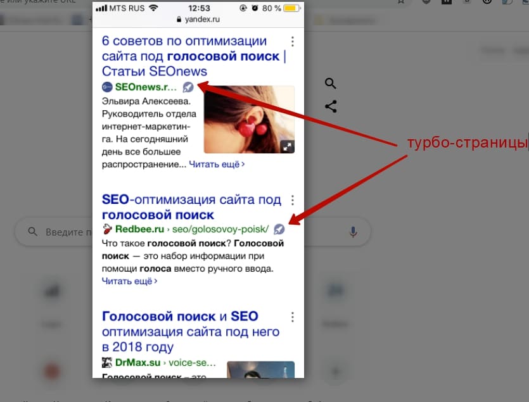This screenshot has width=529, height=402.
Task: Click the DrMax.su site favicon
Action: (107, 363)
